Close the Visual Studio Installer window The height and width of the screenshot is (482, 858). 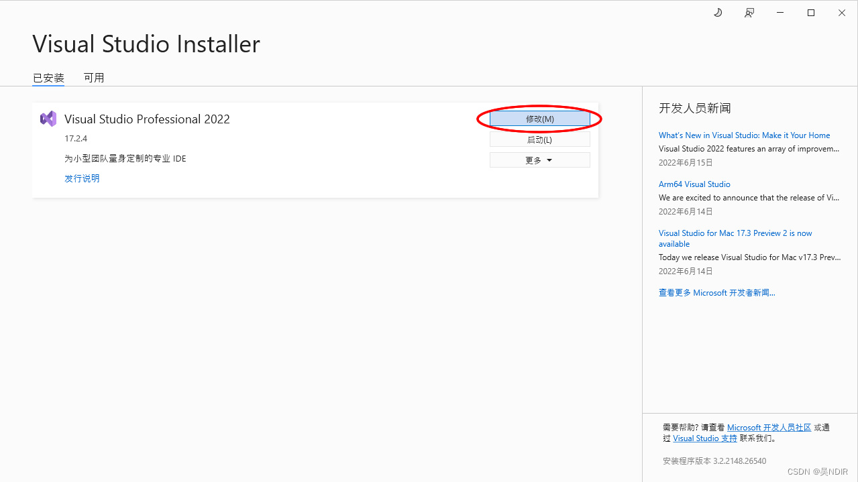[842, 13]
